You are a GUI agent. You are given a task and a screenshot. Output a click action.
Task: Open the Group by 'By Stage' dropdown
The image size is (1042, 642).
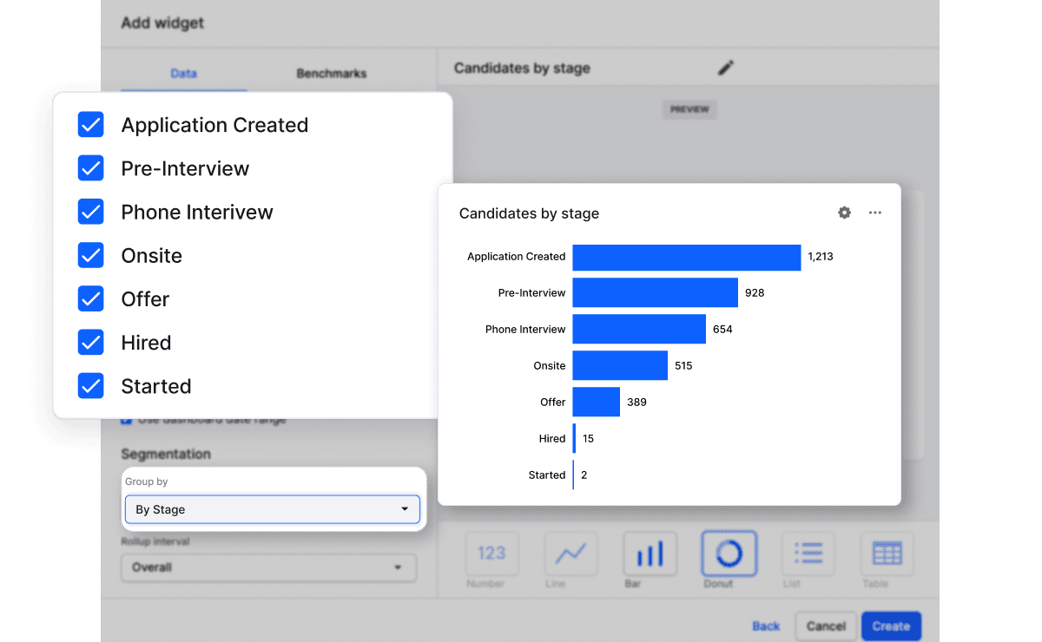272,509
